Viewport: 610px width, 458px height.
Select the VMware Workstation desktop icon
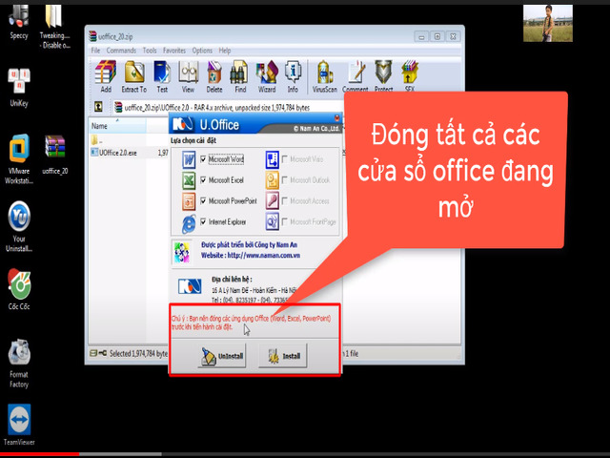[19, 159]
